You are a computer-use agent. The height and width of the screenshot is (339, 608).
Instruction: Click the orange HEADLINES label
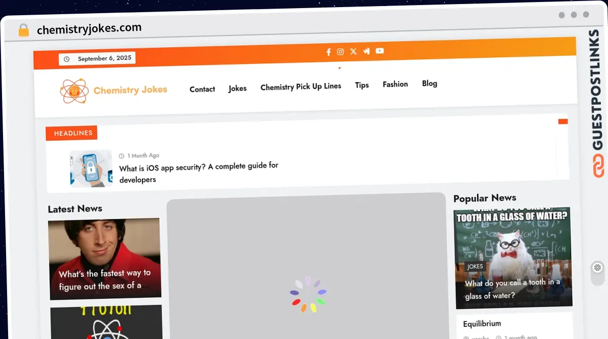(71, 133)
